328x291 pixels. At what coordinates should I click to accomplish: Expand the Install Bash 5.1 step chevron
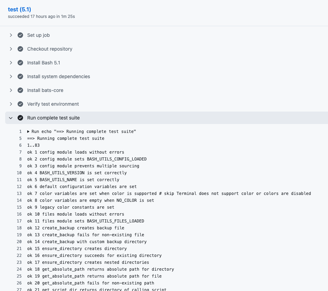(x=11, y=63)
